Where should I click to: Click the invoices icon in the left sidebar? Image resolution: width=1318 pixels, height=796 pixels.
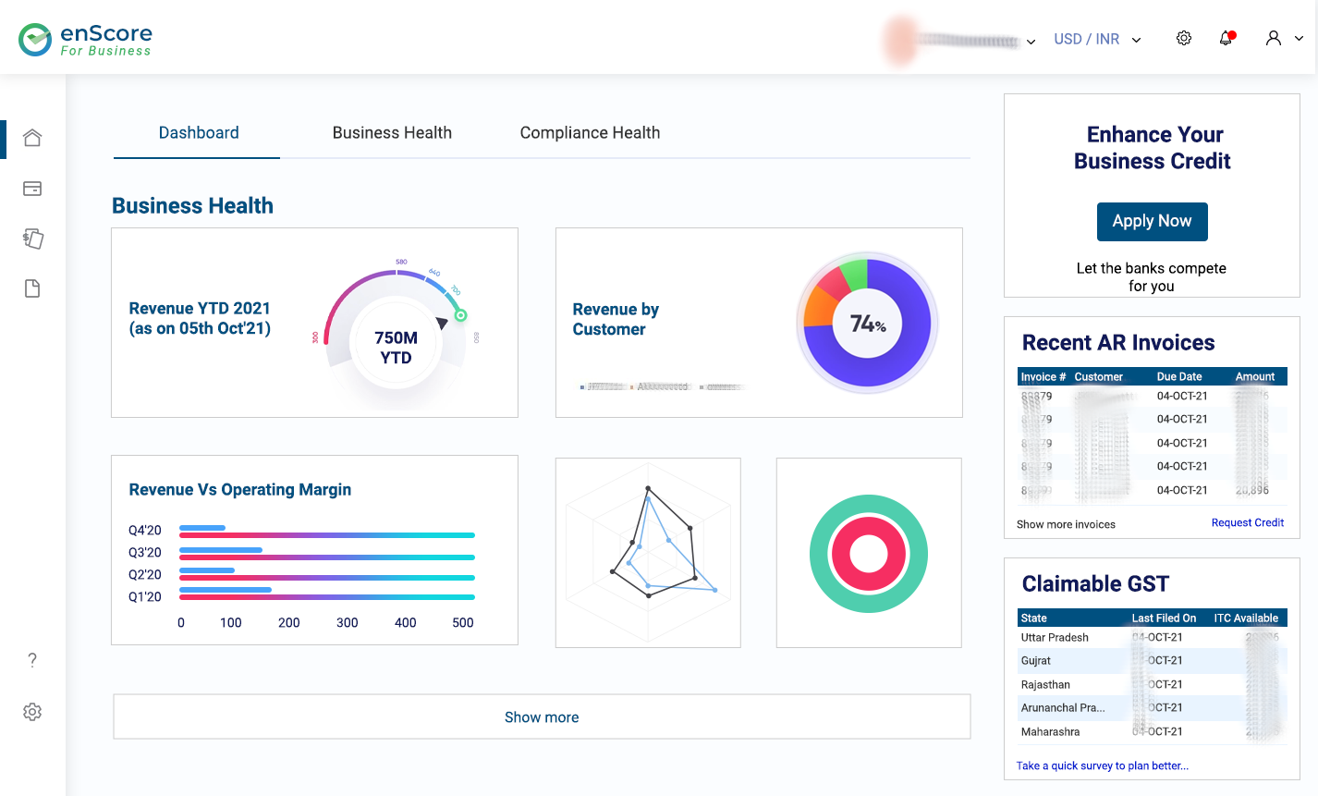pyautogui.click(x=32, y=239)
